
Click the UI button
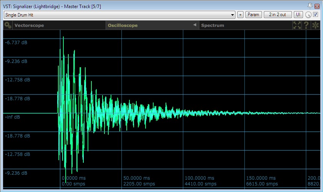298,15
